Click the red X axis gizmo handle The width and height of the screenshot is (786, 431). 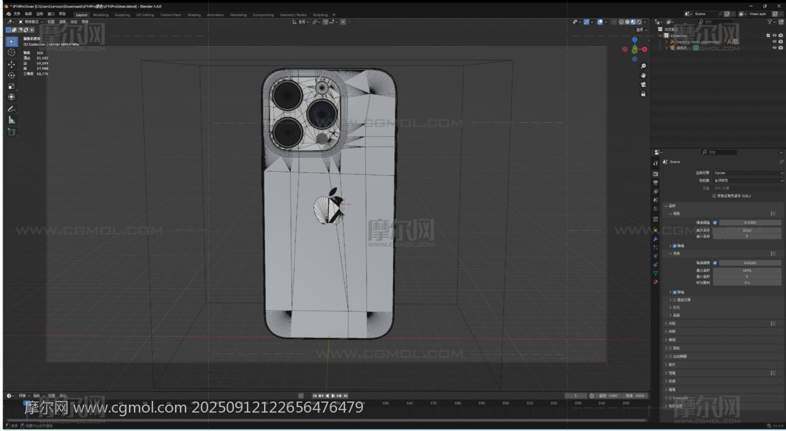tap(644, 49)
